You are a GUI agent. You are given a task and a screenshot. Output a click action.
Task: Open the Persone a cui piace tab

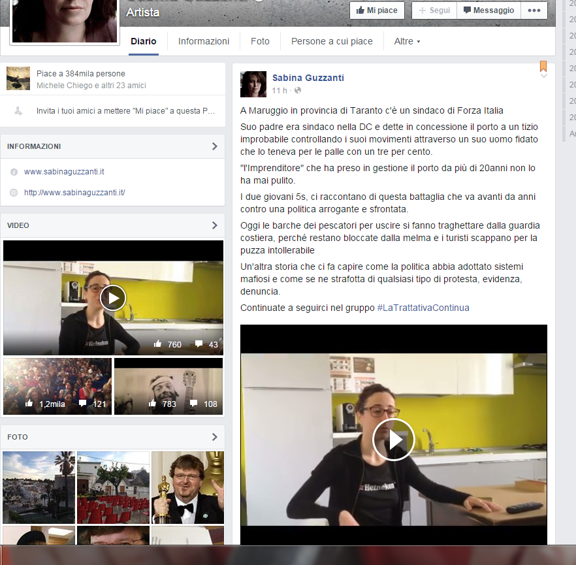[x=332, y=41]
